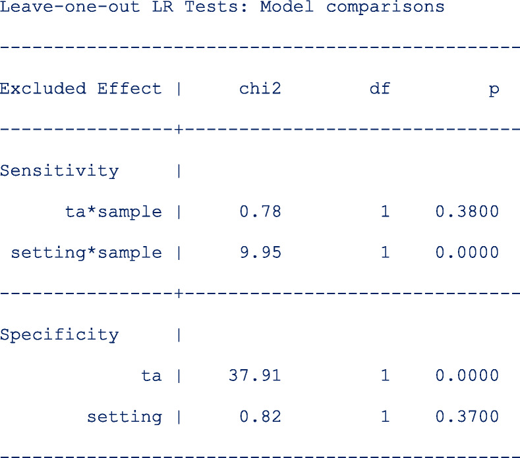
Task: Click the p column header
Action: [494, 89]
